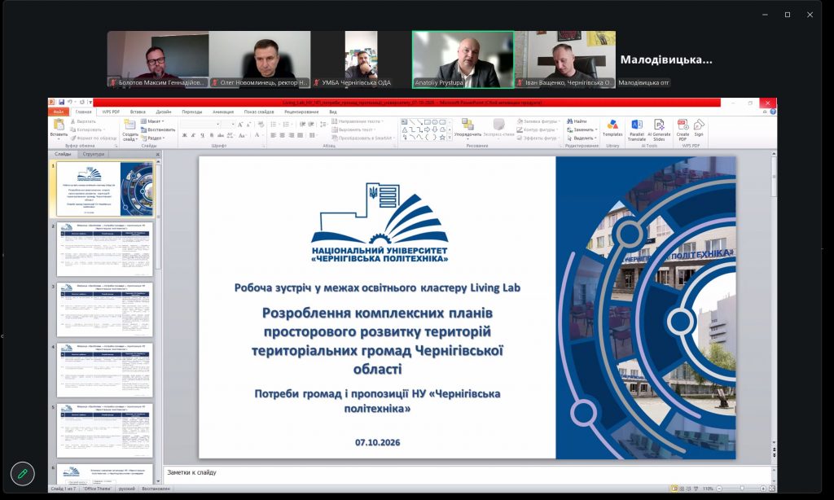The width and height of the screenshot is (834, 500).
Task: Select the star shape in gallery
Action: pyautogui.click(x=442, y=137)
